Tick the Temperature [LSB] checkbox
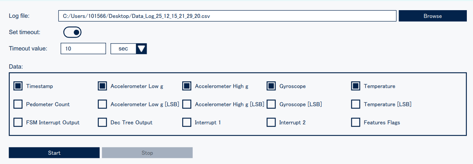 (356, 104)
